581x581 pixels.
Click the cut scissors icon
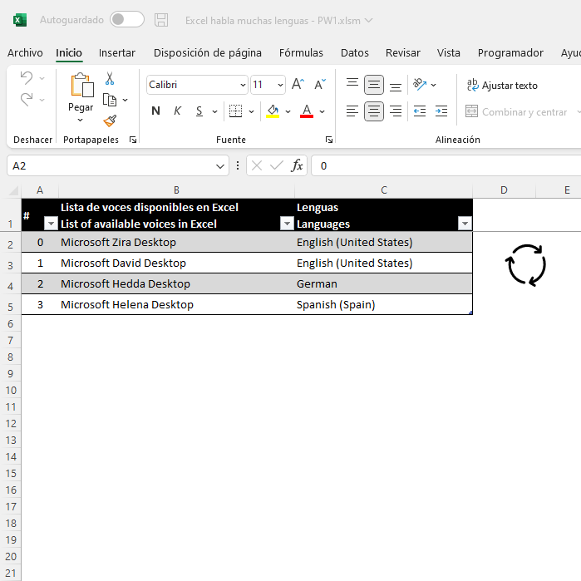coord(110,79)
